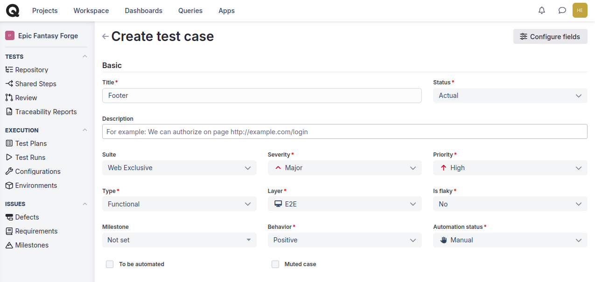Switch to the Workspace menu item
The image size is (595, 282).
coord(91,10)
